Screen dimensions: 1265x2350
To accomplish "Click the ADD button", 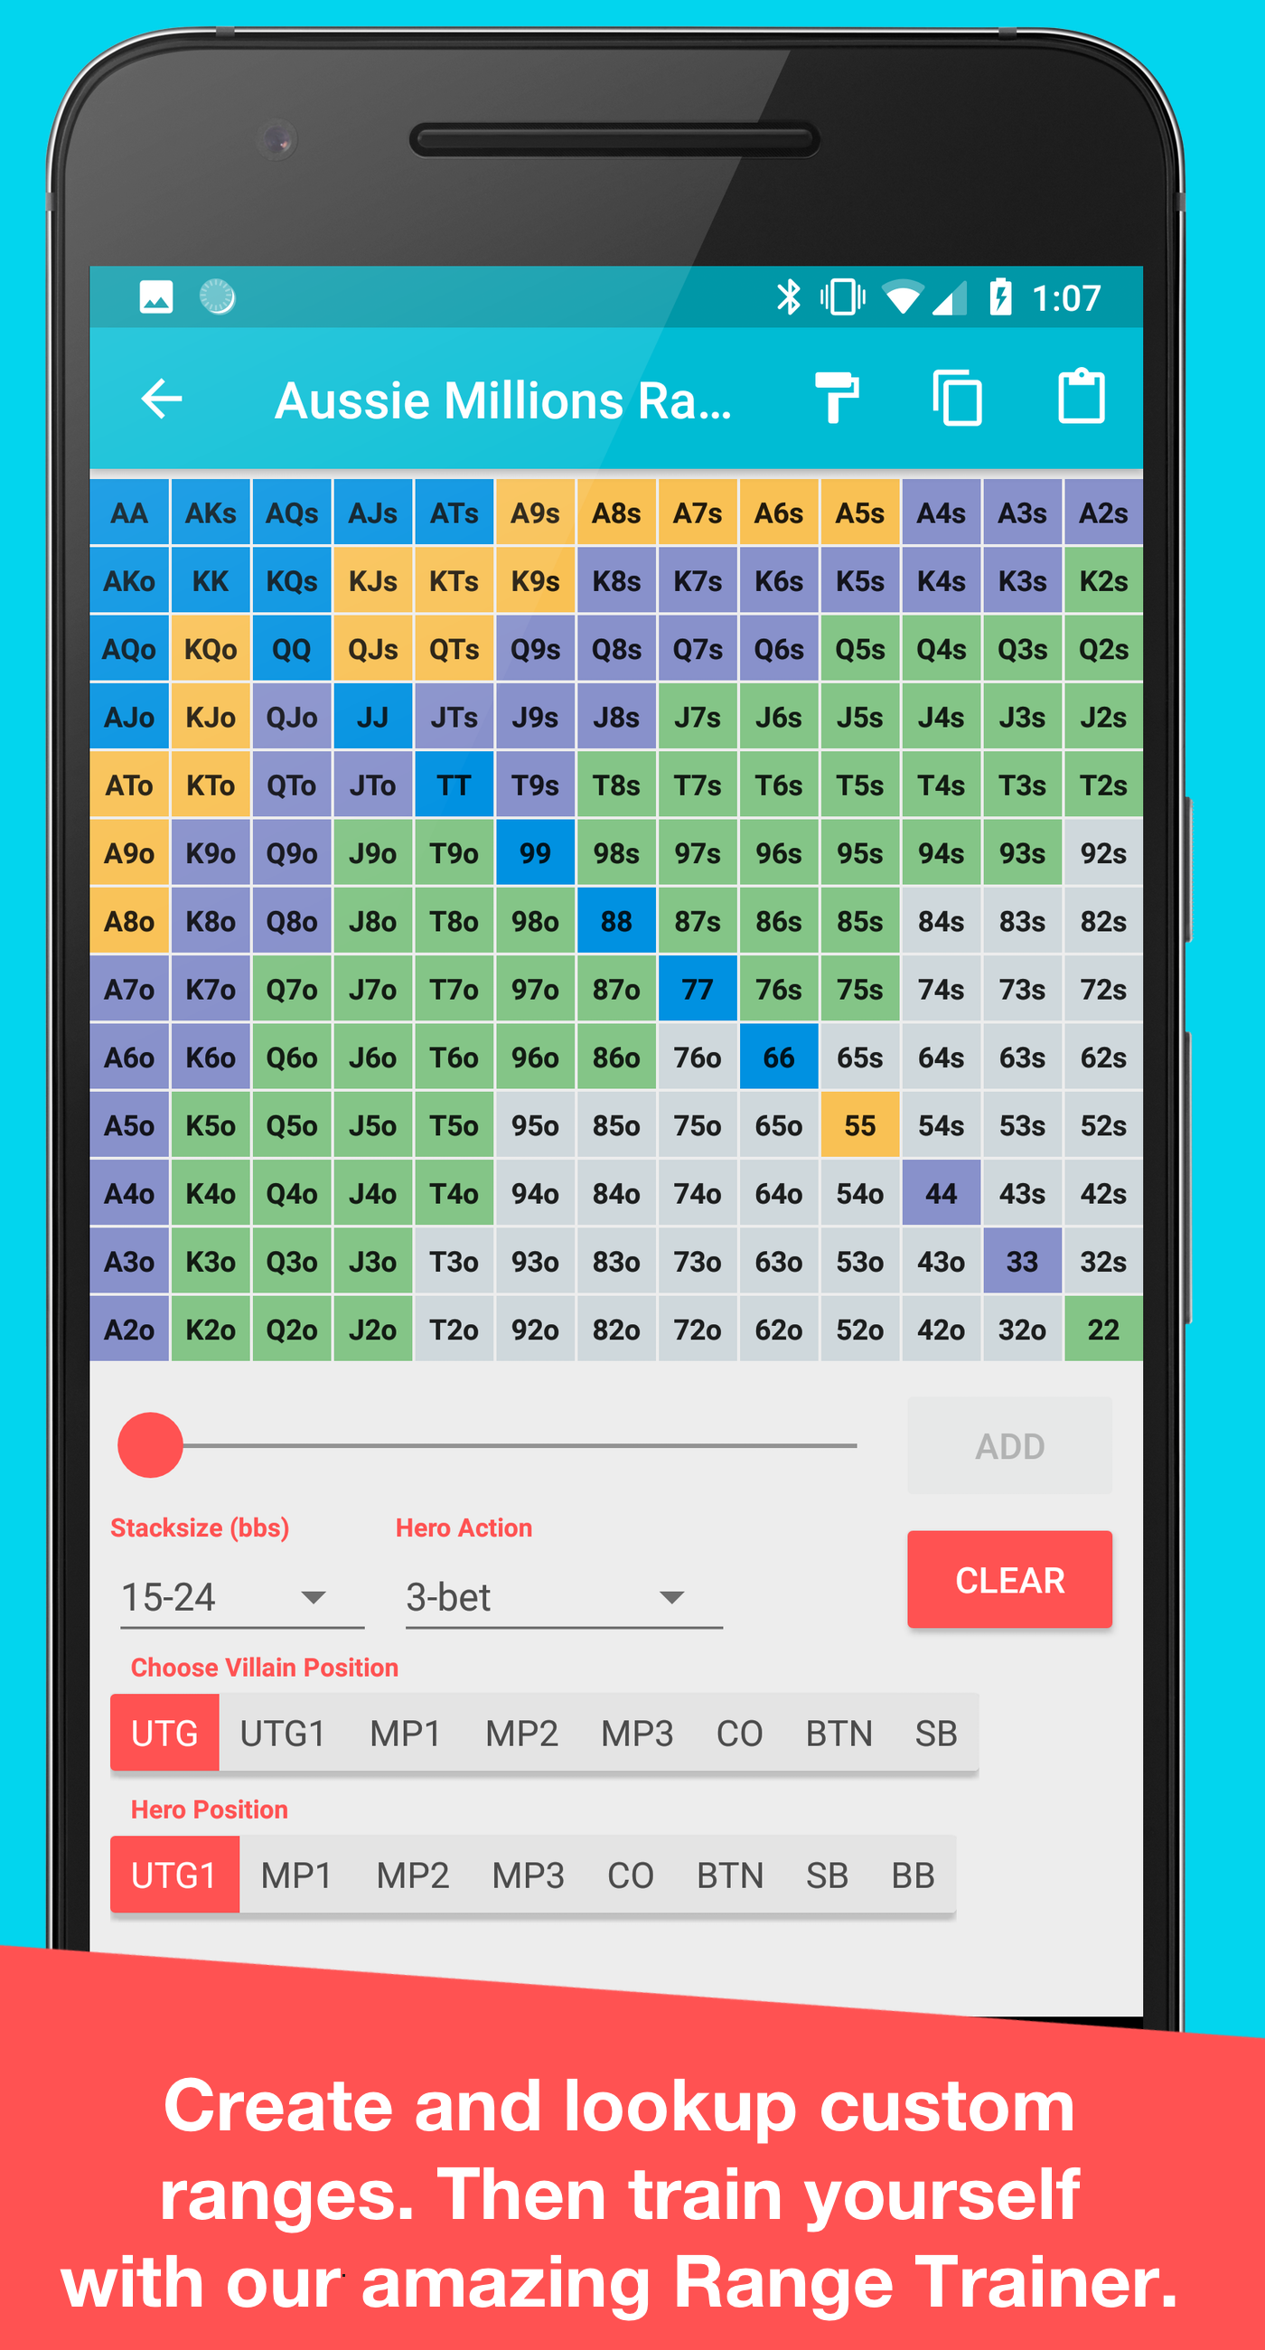I will [1008, 1446].
